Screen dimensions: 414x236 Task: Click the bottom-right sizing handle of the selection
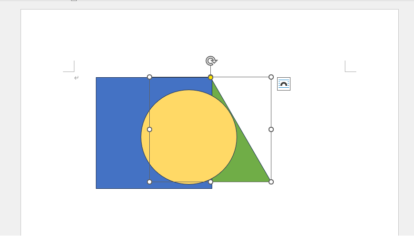[x=271, y=182]
